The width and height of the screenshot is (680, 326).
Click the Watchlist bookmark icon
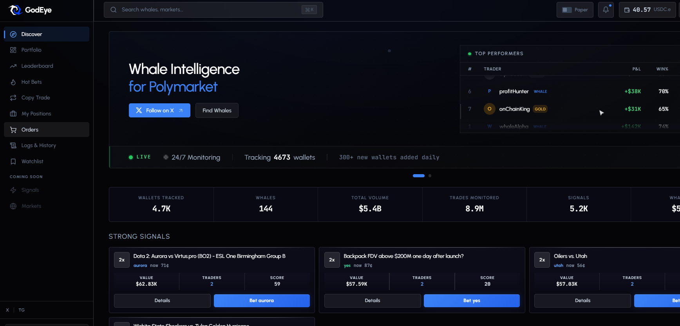pyautogui.click(x=13, y=162)
